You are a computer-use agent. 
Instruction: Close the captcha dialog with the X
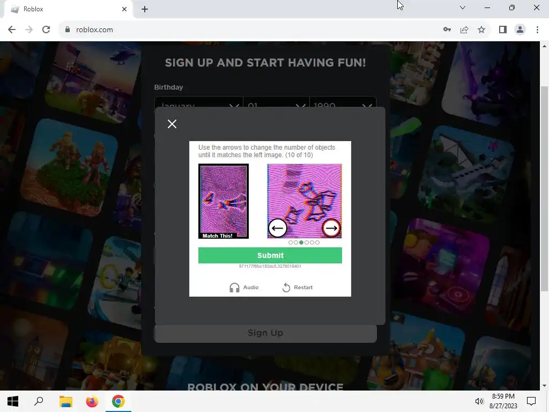pyautogui.click(x=172, y=124)
